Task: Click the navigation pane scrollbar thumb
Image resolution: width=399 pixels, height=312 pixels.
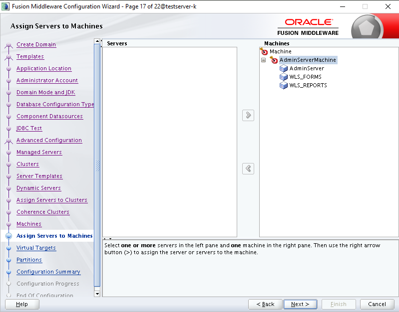Action: [x=97, y=165]
